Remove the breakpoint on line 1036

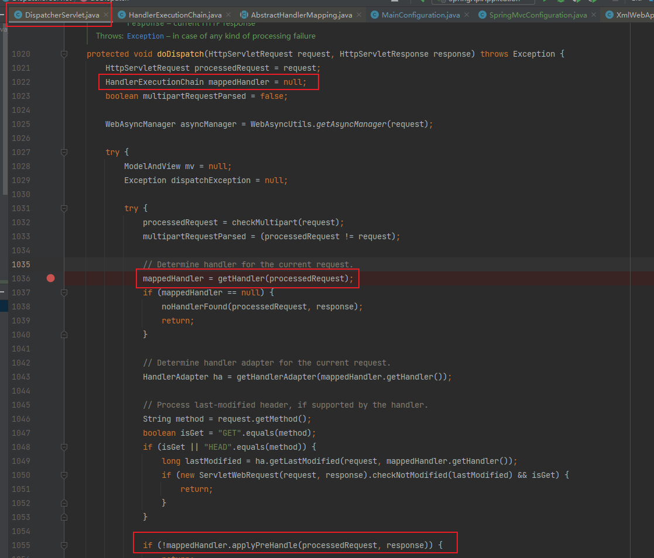[50, 278]
